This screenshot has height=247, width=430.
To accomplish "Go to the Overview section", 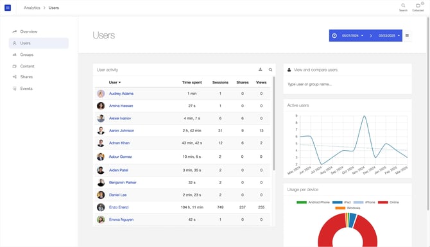I will click(x=29, y=31).
